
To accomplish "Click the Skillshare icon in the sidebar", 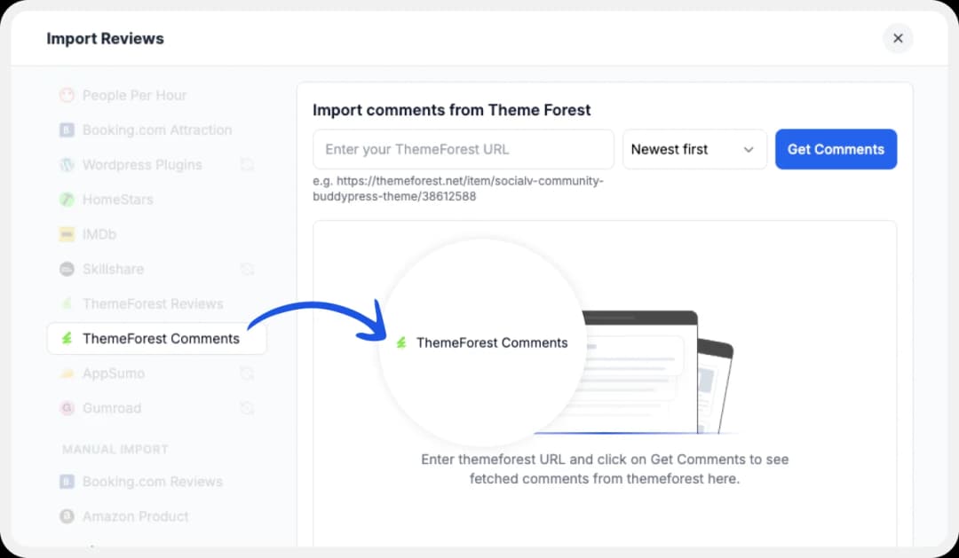I will (x=67, y=269).
